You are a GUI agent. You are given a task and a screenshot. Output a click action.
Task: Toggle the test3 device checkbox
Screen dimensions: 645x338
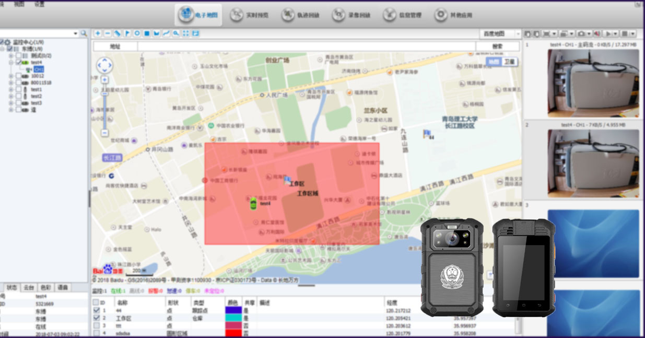pos(19,103)
